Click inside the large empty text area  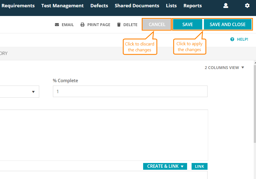coord(104,135)
